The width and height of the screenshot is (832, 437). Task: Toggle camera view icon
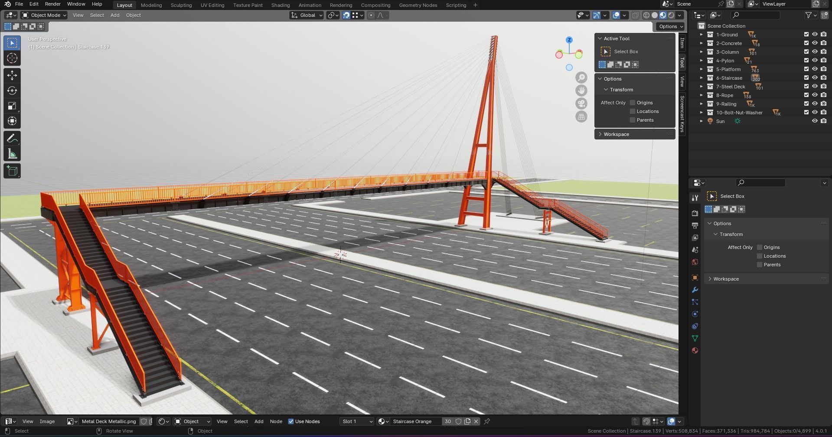pos(581,104)
